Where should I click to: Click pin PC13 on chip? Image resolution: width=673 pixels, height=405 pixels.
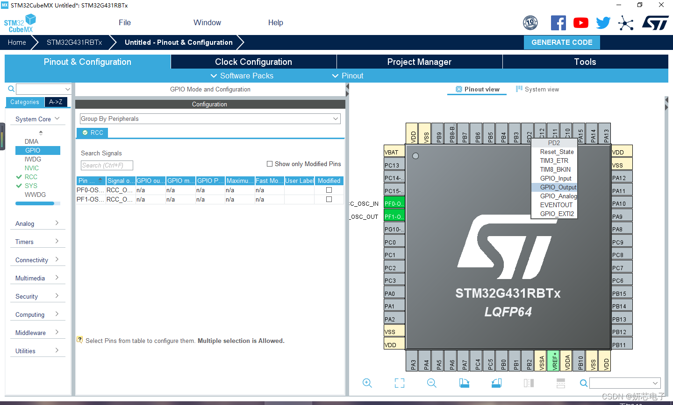pyautogui.click(x=394, y=165)
